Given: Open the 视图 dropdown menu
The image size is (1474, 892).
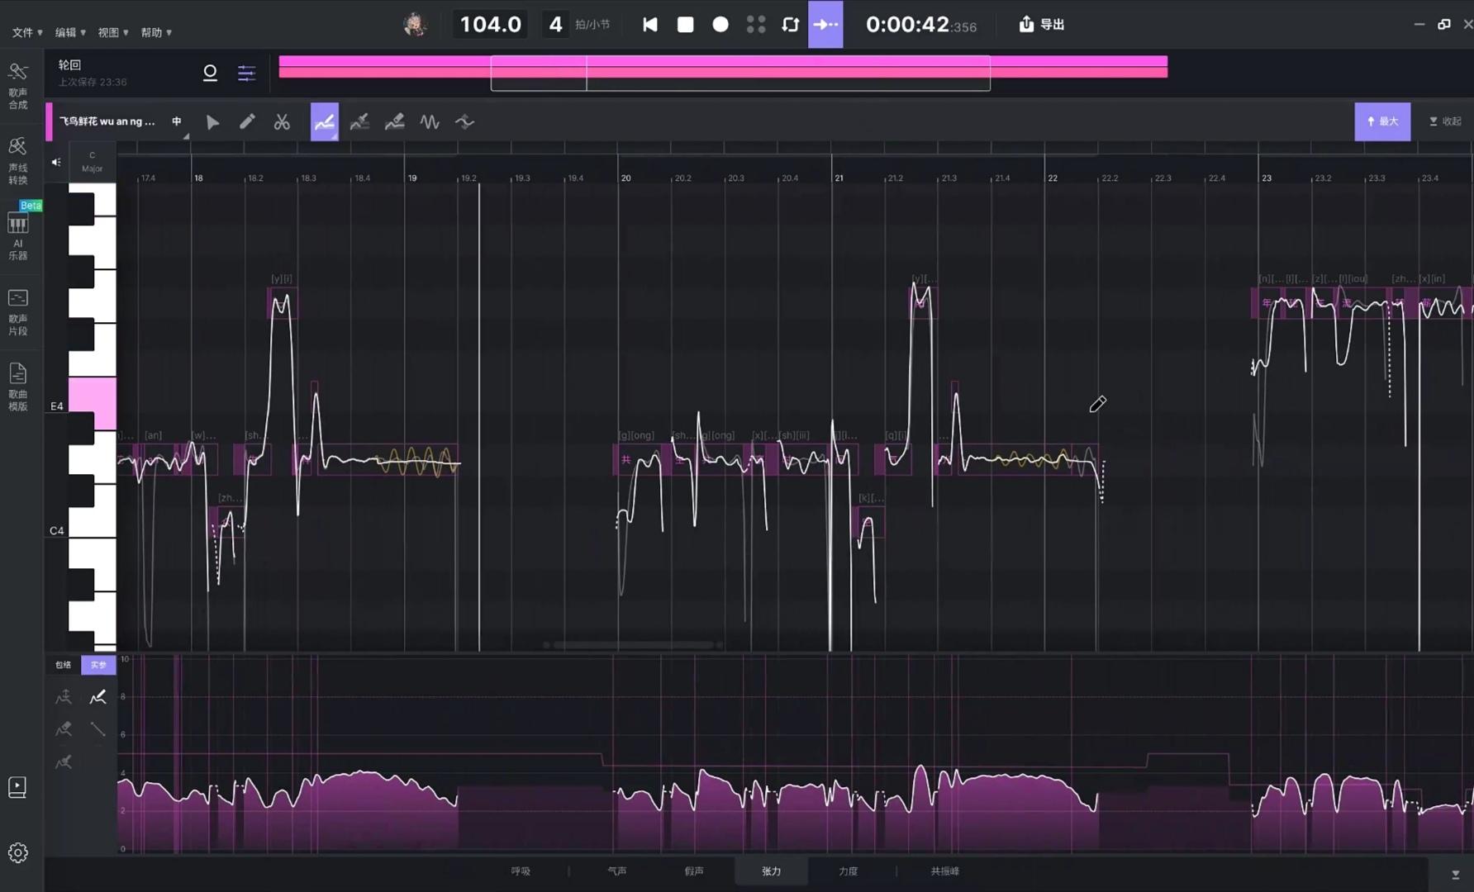Looking at the screenshot, I should point(113,32).
